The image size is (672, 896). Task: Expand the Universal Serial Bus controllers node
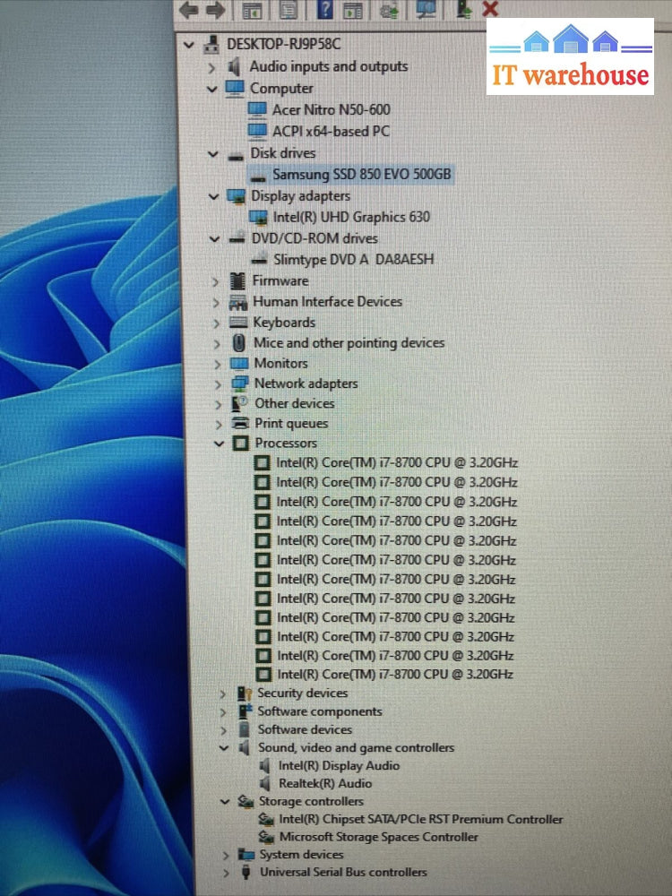click(226, 873)
